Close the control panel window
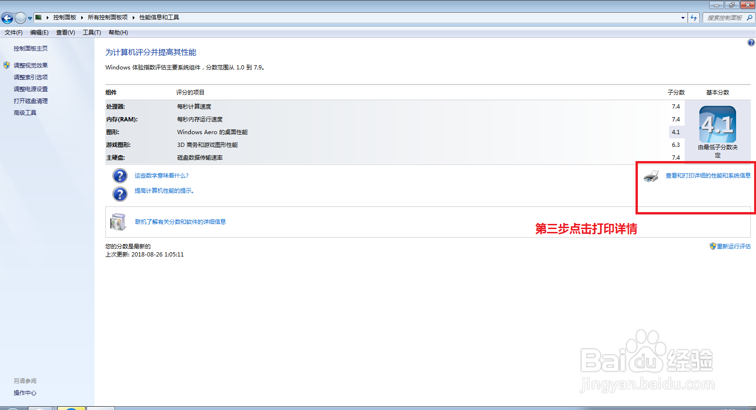 (x=747, y=5)
